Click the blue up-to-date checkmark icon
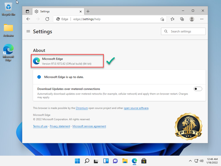The height and width of the screenshot is (166, 221). coord(39,77)
